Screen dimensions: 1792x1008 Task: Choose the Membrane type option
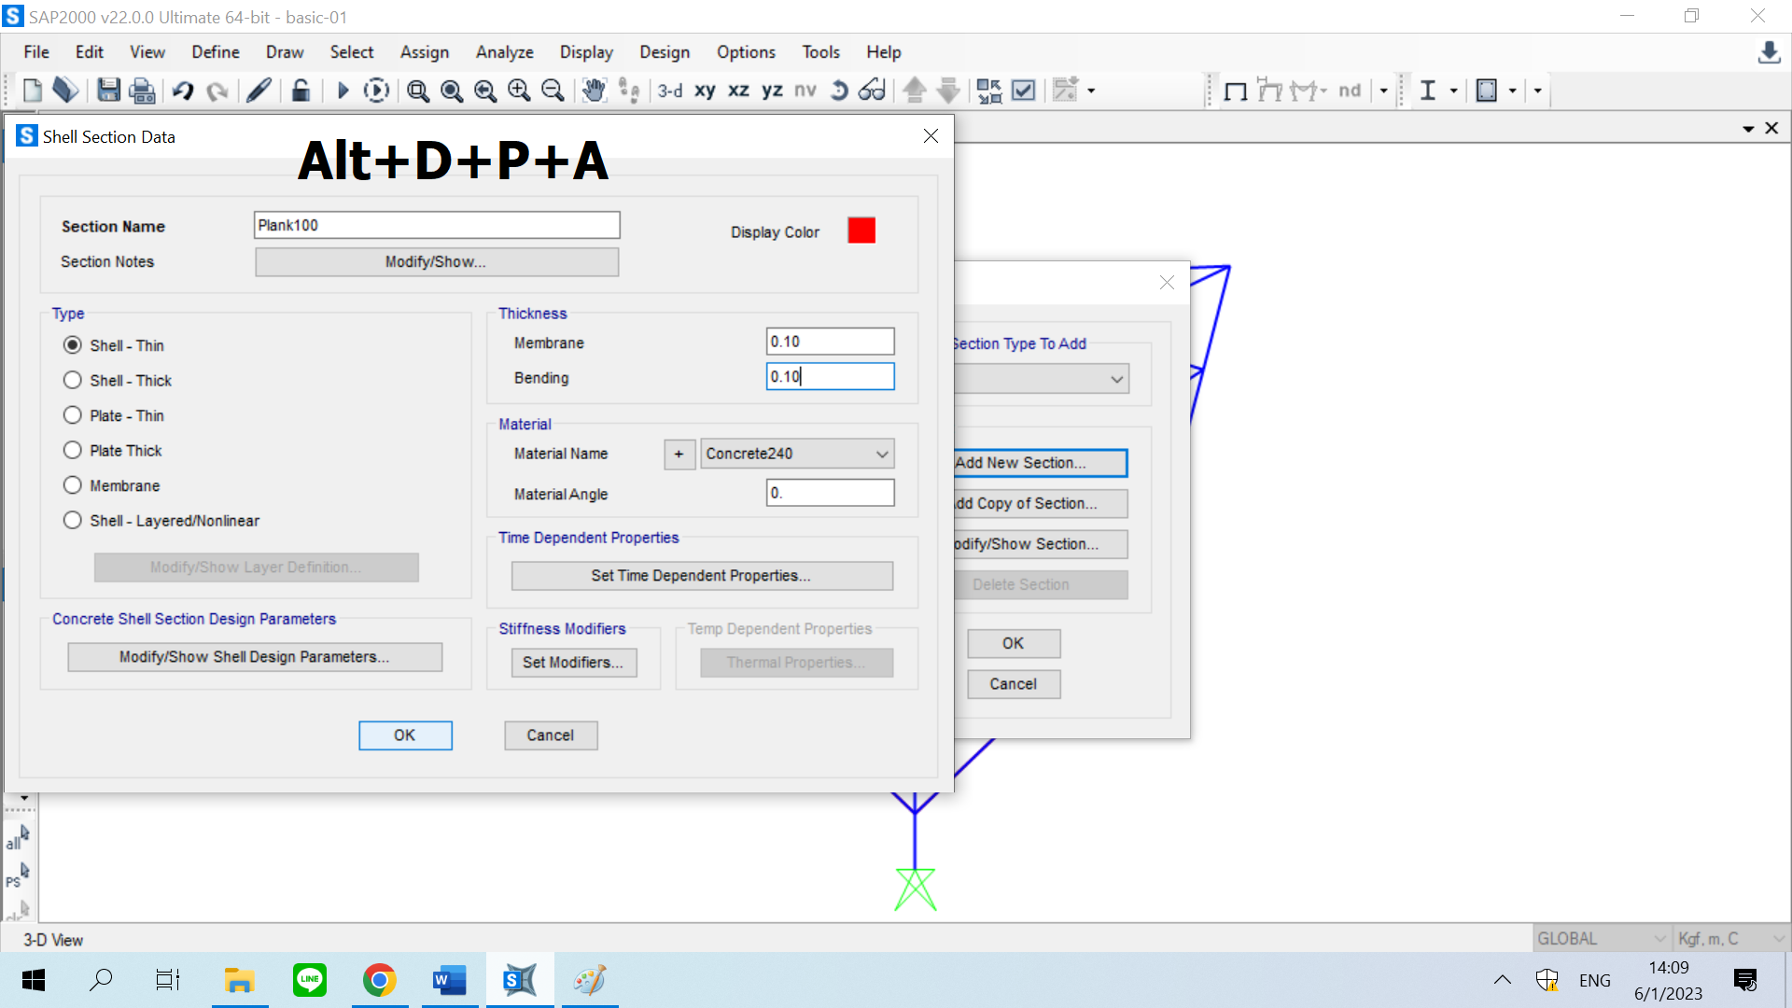point(73,485)
